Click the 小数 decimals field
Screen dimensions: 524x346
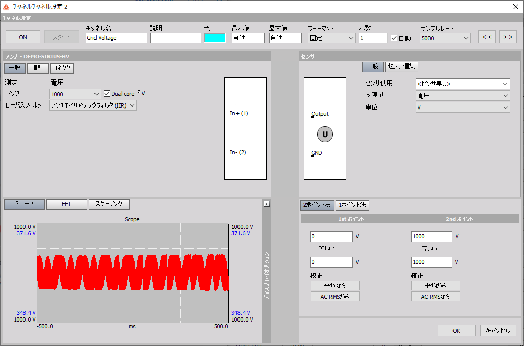(373, 38)
